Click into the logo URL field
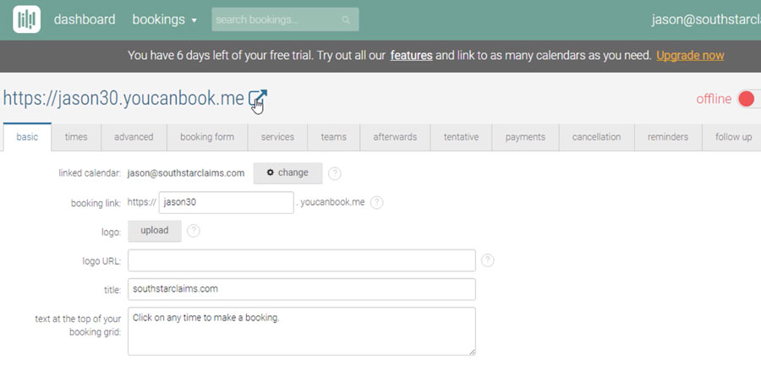Viewport: 761px width, 366px height. [302, 260]
